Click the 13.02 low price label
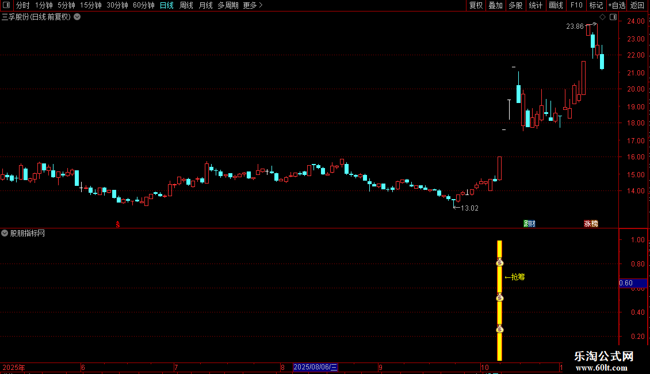The image size is (650, 374). click(470, 208)
